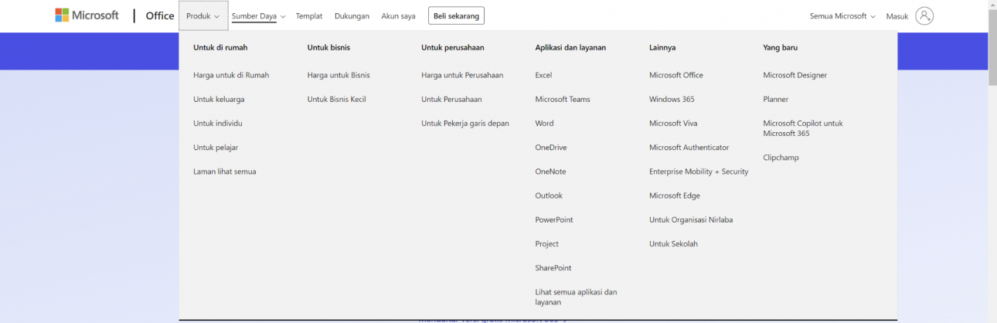The image size is (997, 323).
Task: Open Windows 365 link
Action: tap(672, 99)
